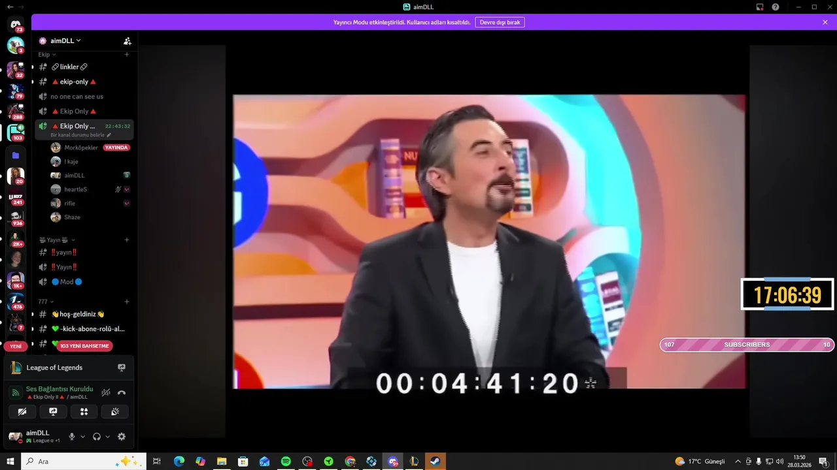Add a channel to the Yayın category
Screen dimensions: 837x470
(127, 240)
